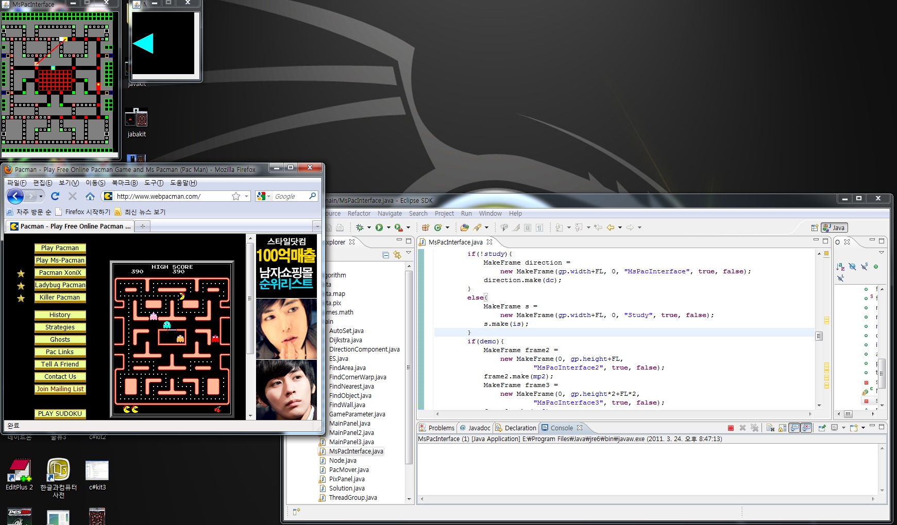Click the New Java Package icon
Screen dimensions: 897x525
[426, 227]
